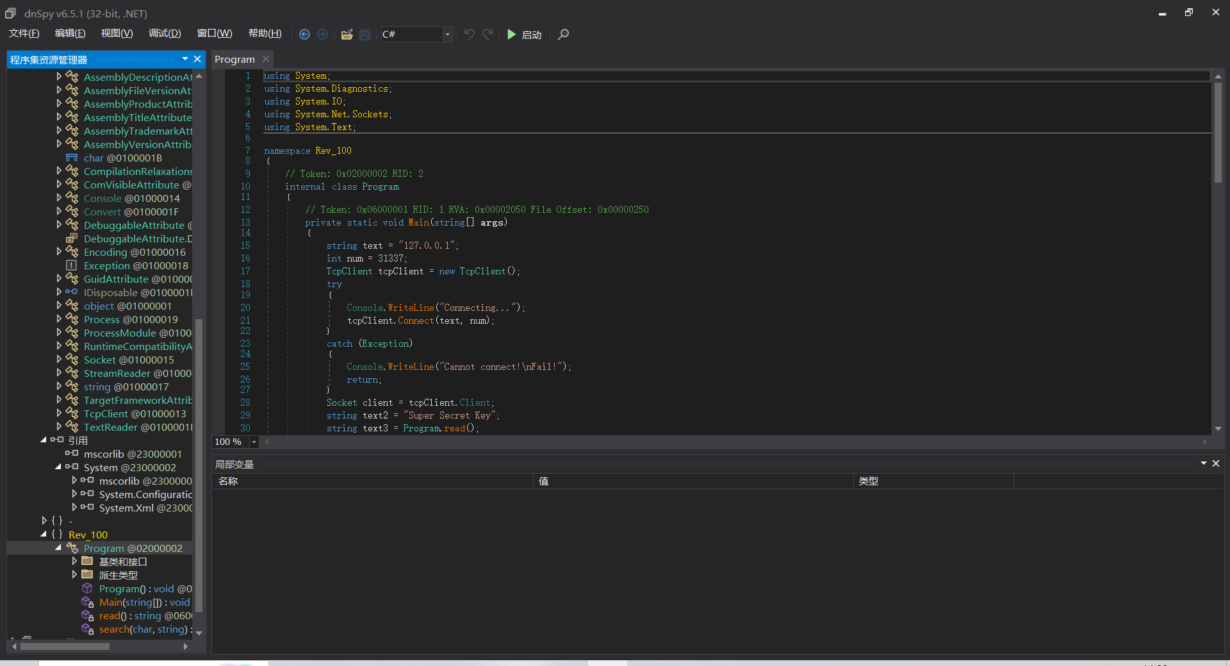Expand the 基类和接口 folder
The height and width of the screenshot is (666, 1230).
click(x=74, y=561)
